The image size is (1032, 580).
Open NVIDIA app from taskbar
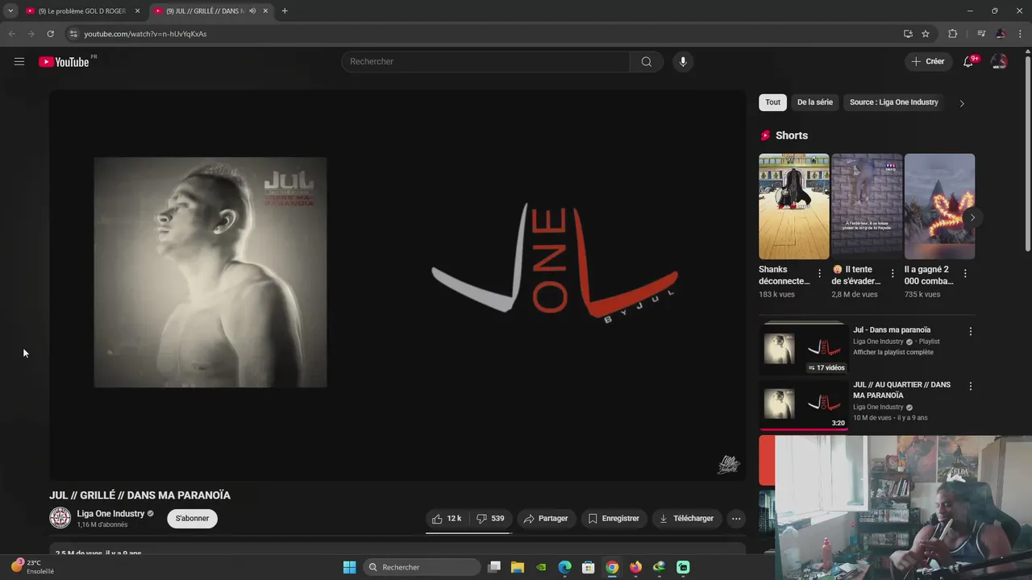tap(541, 567)
